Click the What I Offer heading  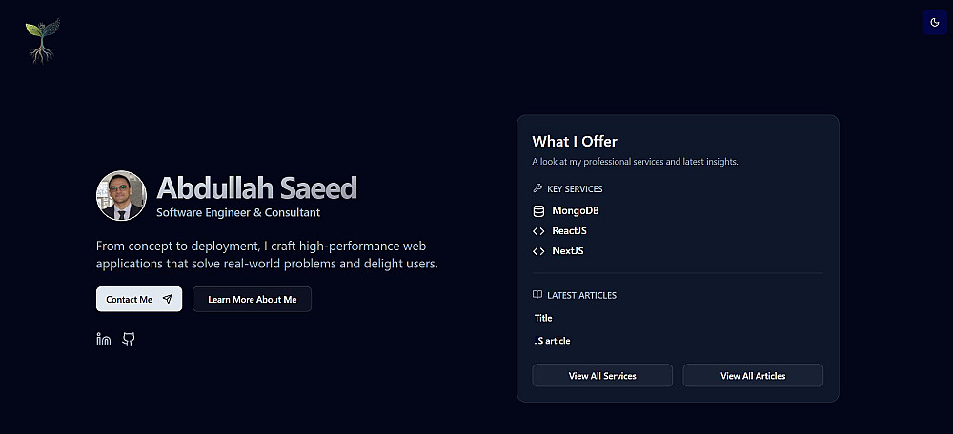(x=575, y=142)
